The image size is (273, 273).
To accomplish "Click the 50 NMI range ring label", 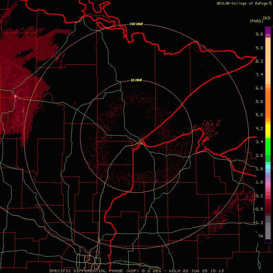I will tap(136, 80).
